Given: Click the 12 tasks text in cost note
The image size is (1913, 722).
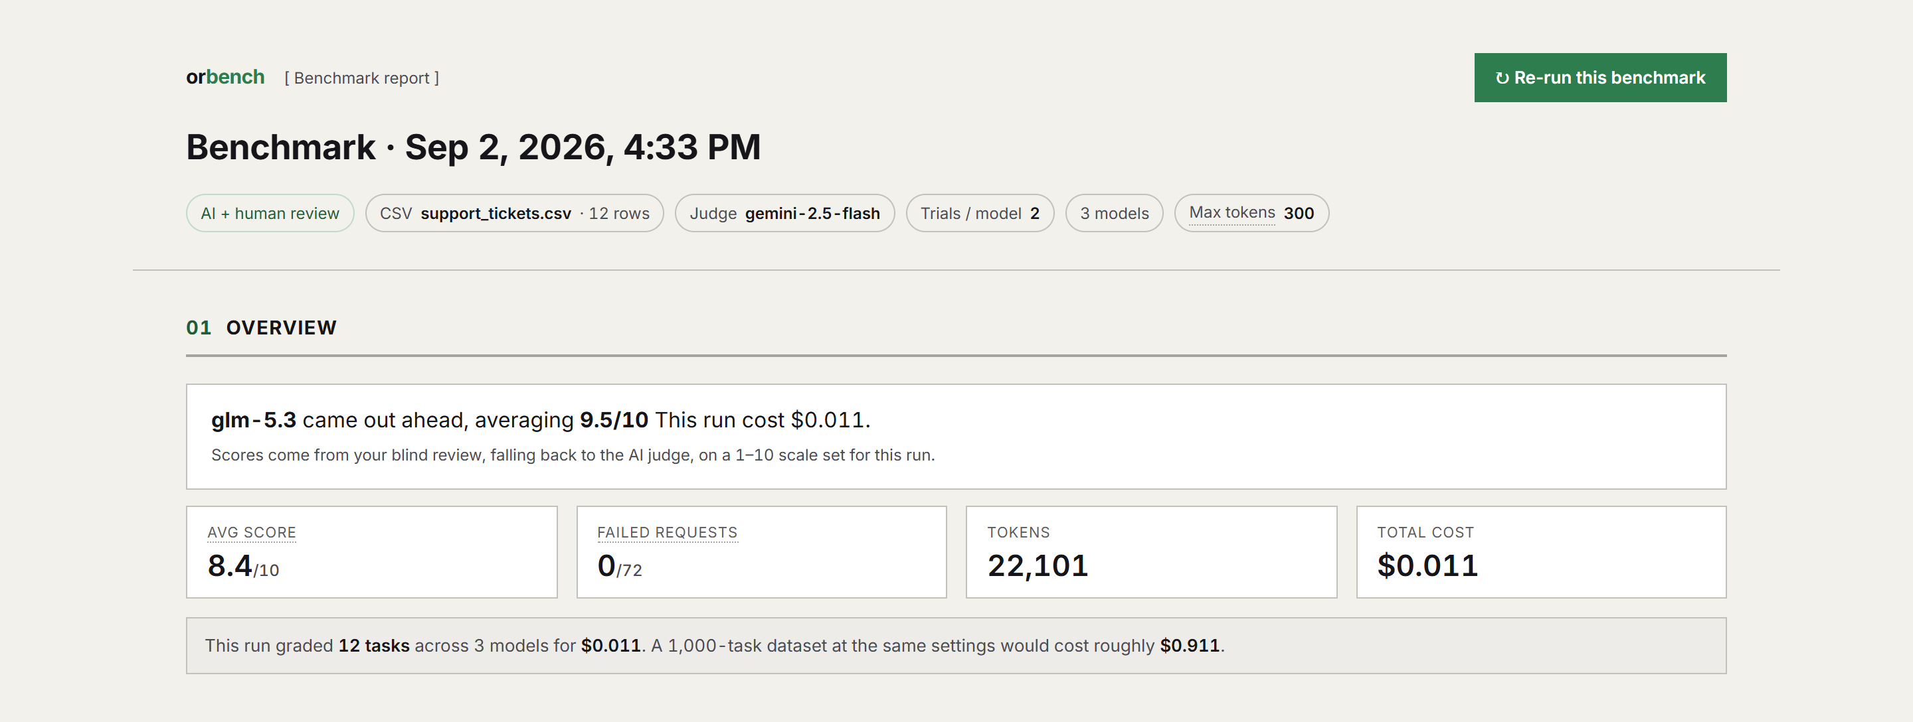Looking at the screenshot, I should click(373, 645).
